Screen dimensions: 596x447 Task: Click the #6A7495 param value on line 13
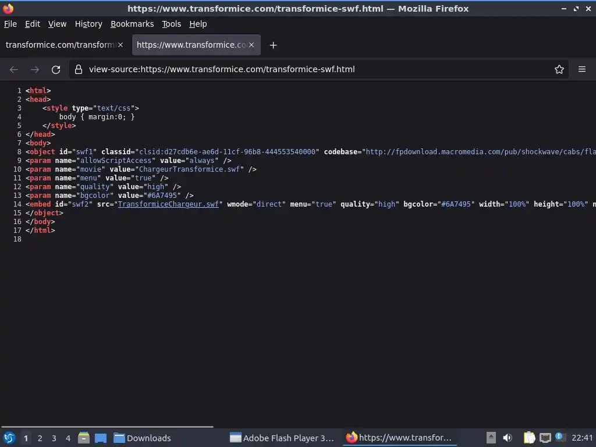coord(162,196)
